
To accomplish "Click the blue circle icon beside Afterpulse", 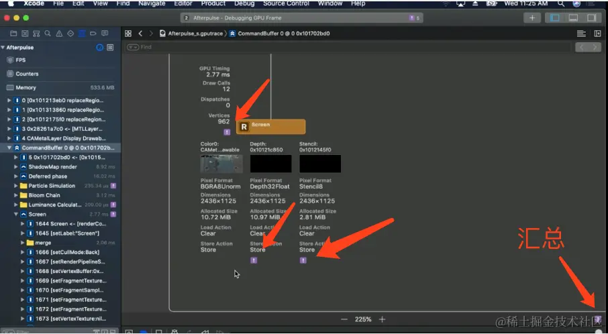I will (x=99, y=47).
